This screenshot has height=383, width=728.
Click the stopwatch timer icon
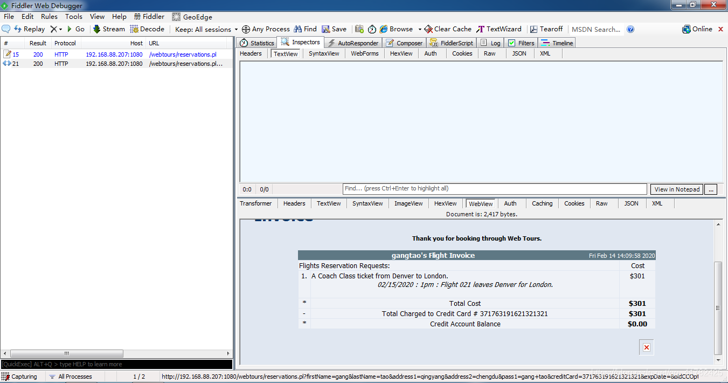(372, 29)
